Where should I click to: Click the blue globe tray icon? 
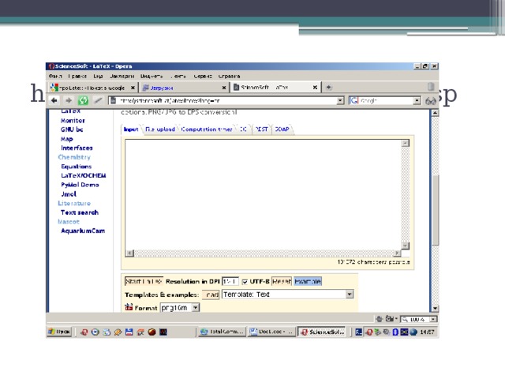[x=413, y=332]
